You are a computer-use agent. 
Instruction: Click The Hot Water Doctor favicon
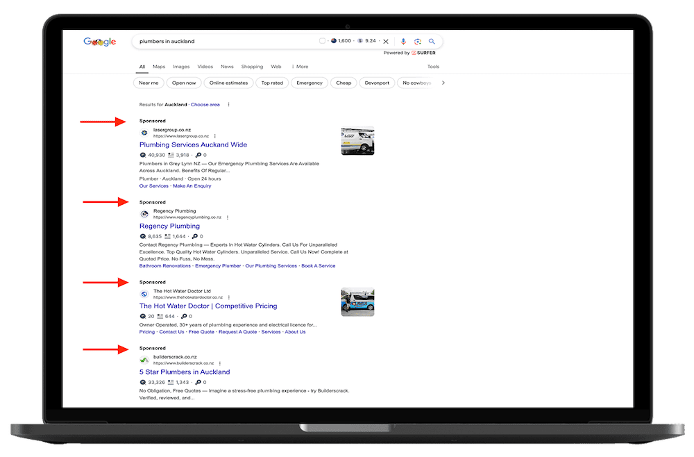144,294
